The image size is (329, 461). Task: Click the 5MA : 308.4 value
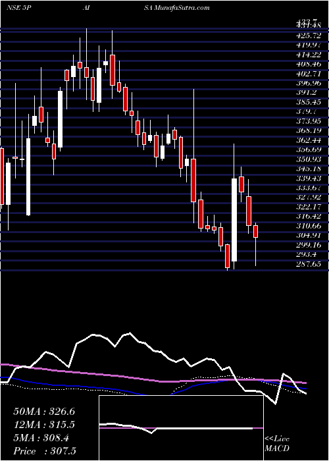(x=41, y=438)
